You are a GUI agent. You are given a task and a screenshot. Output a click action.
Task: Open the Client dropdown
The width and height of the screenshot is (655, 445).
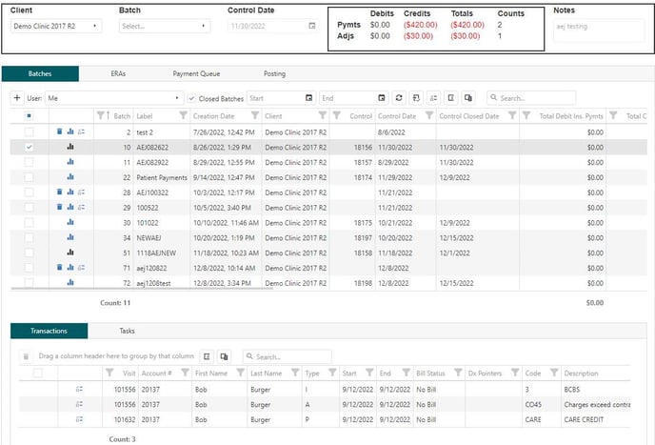(x=56, y=27)
